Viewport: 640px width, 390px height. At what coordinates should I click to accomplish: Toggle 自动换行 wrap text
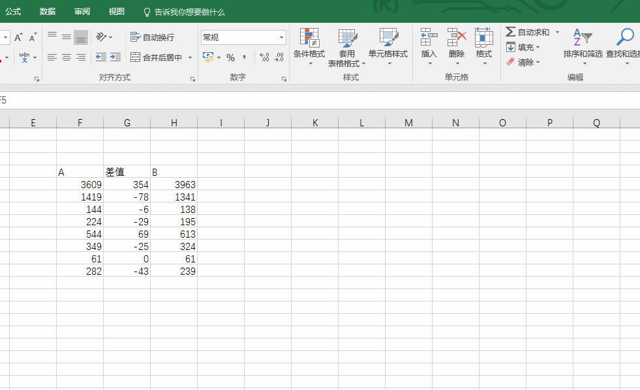click(x=152, y=37)
